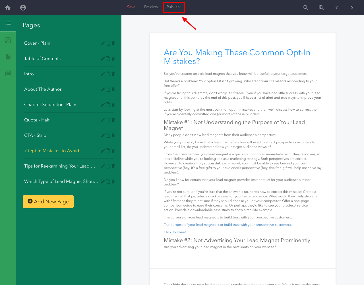Screen dimensions: 364x285
Task: Select the Quote - Half page
Action: pyautogui.click(x=37, y=120)
